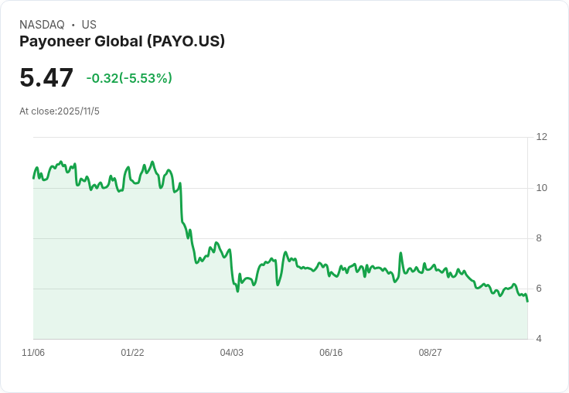
Task: Click the last data point of the chart line
Action: (527, 301)
